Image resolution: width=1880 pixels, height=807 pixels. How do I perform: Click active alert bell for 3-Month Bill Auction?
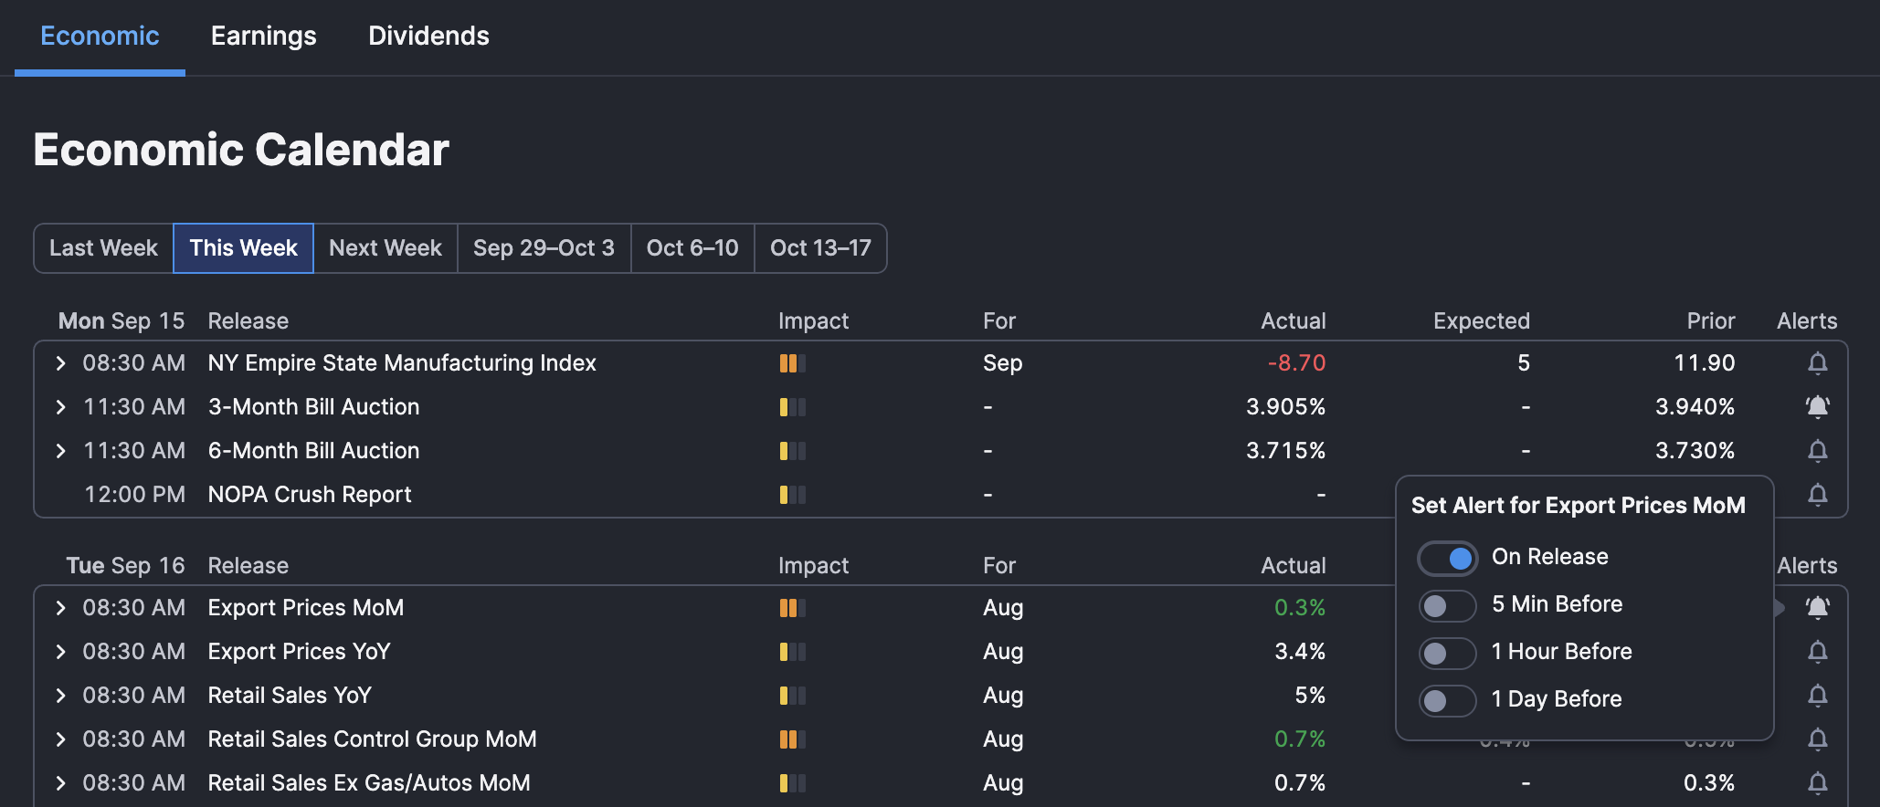[x=1817, y=407]
